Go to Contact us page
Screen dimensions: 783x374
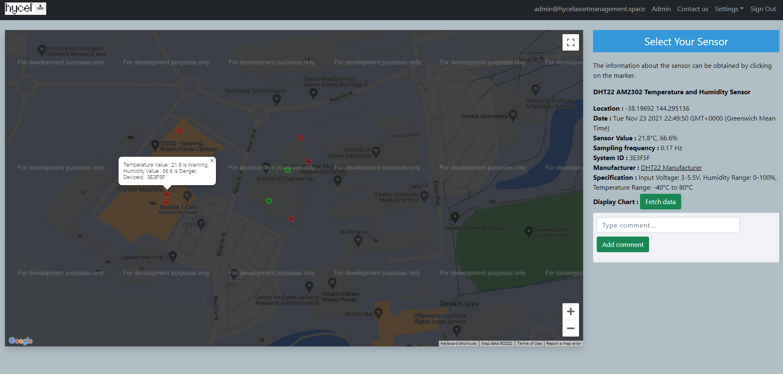[693, 9]
